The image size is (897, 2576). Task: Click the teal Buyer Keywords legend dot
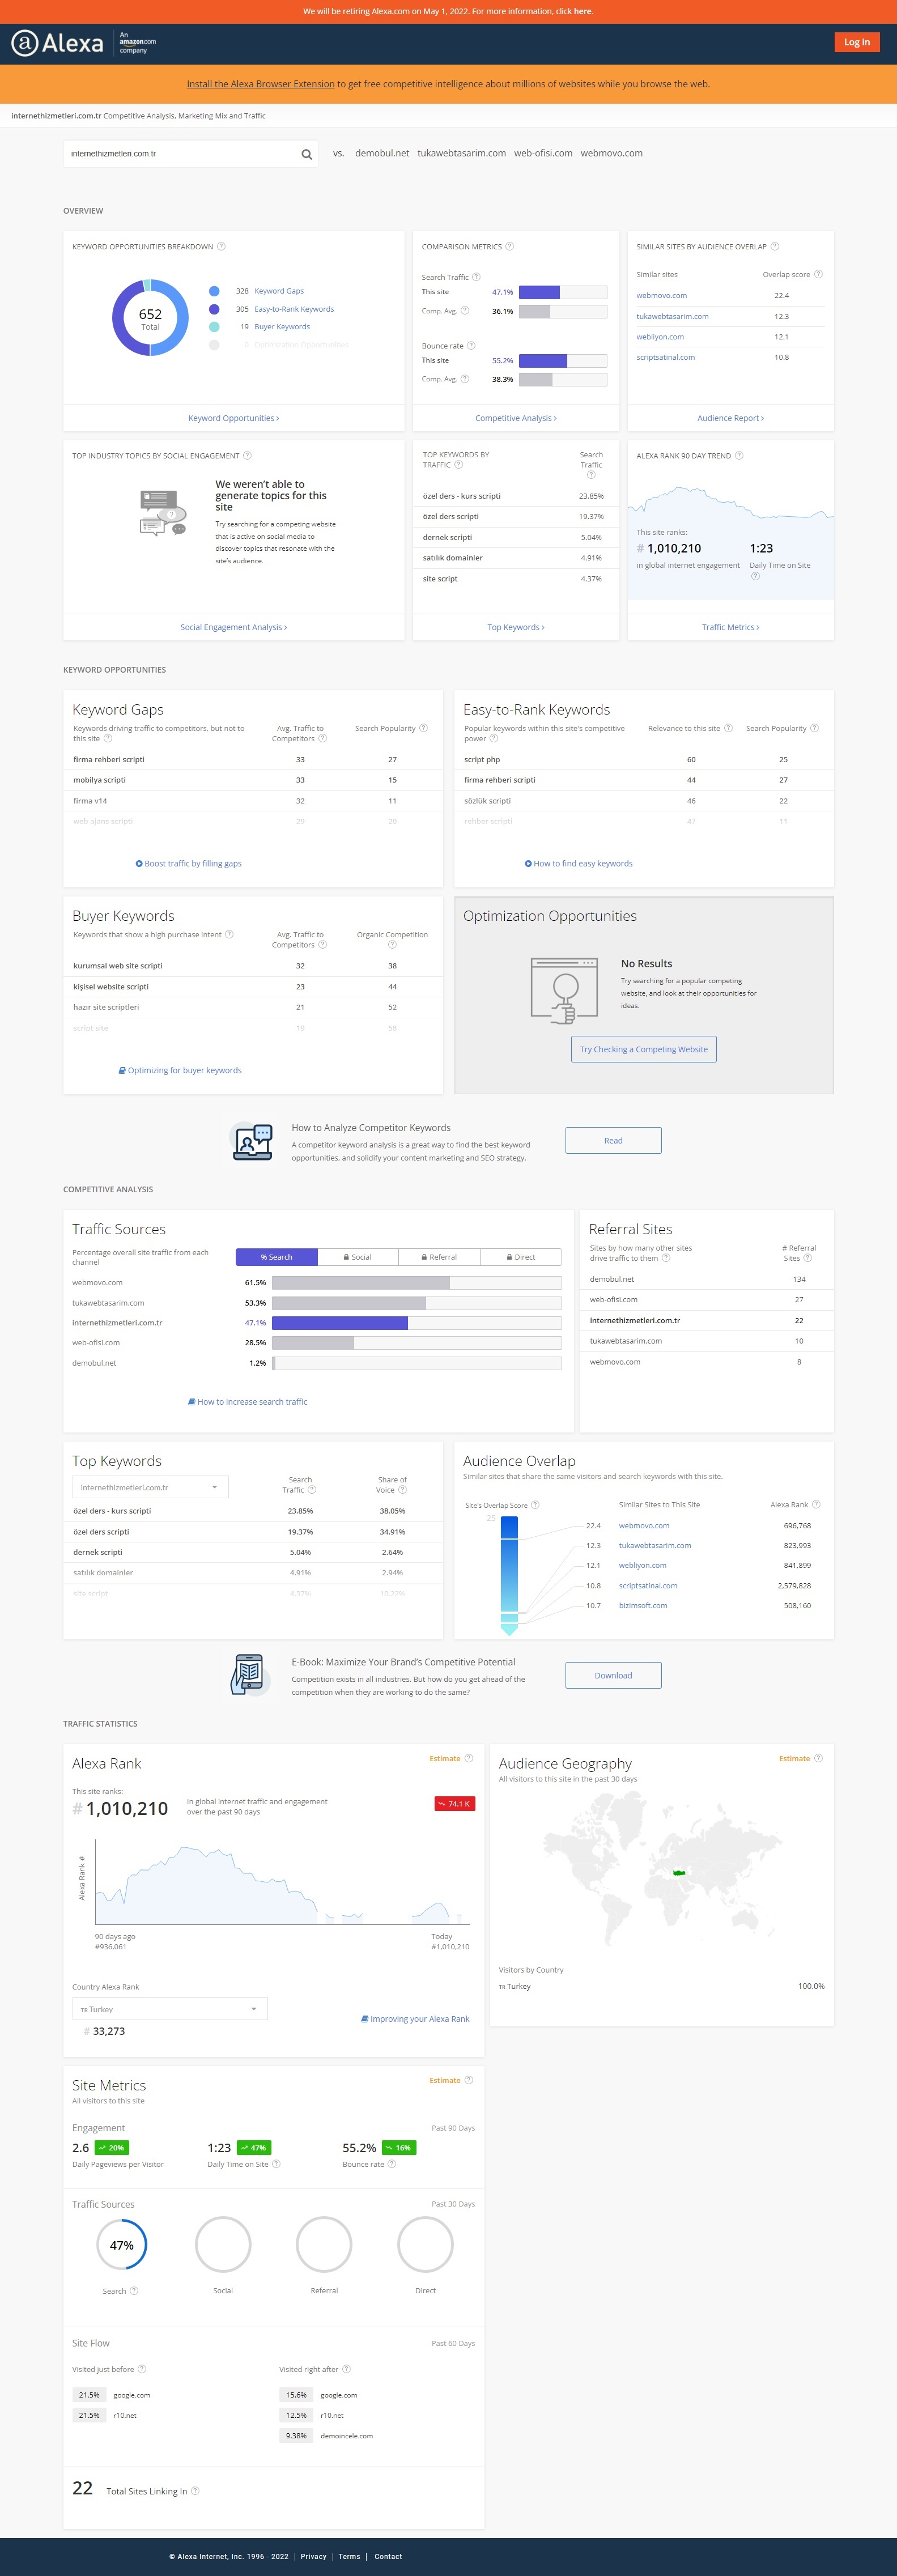[214, 327]
